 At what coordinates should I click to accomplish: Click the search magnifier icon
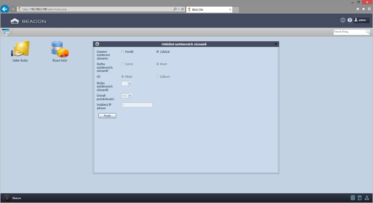[x=368, y=32]
